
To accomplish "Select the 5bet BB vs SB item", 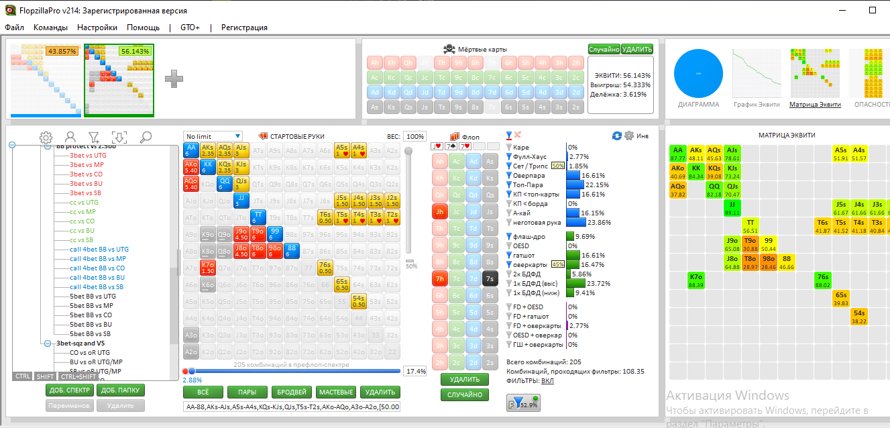I will (90, 333).
